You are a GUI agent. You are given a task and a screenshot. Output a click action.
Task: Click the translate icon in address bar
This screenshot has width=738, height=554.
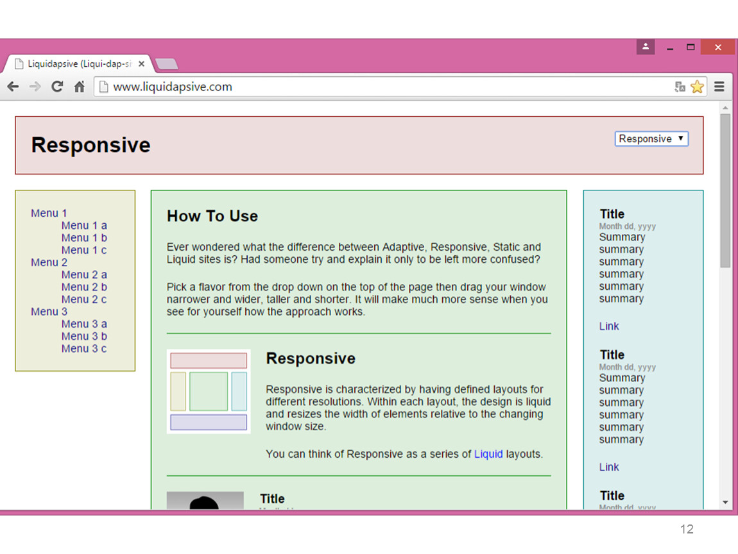tap(680, 87)
